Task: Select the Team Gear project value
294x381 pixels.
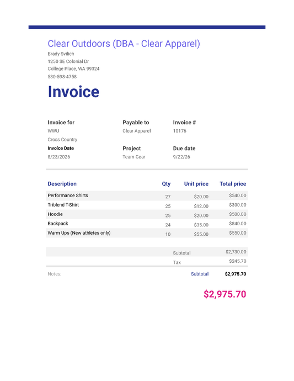Action: click(134, 157)
